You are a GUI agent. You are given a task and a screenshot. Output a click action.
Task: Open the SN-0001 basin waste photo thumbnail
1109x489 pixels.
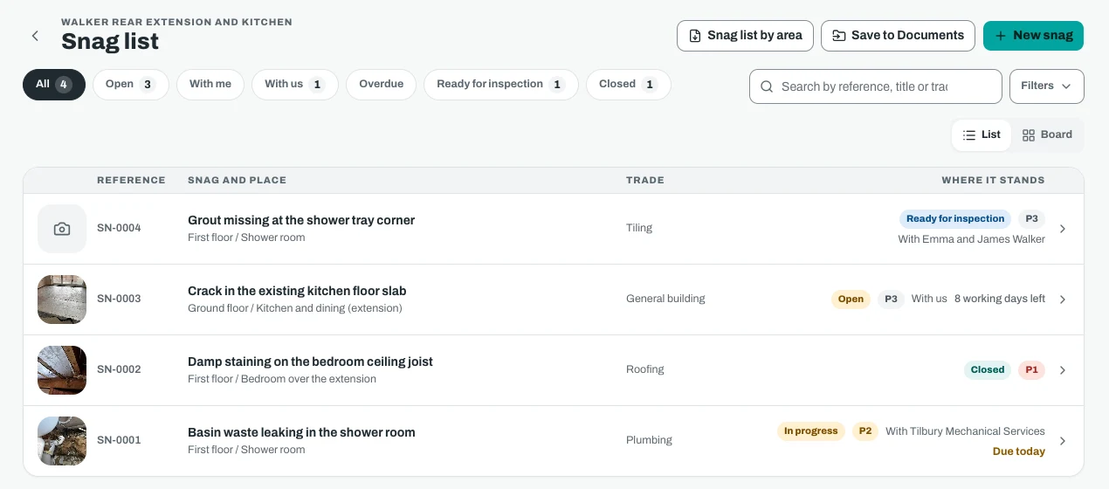(62, 441)
